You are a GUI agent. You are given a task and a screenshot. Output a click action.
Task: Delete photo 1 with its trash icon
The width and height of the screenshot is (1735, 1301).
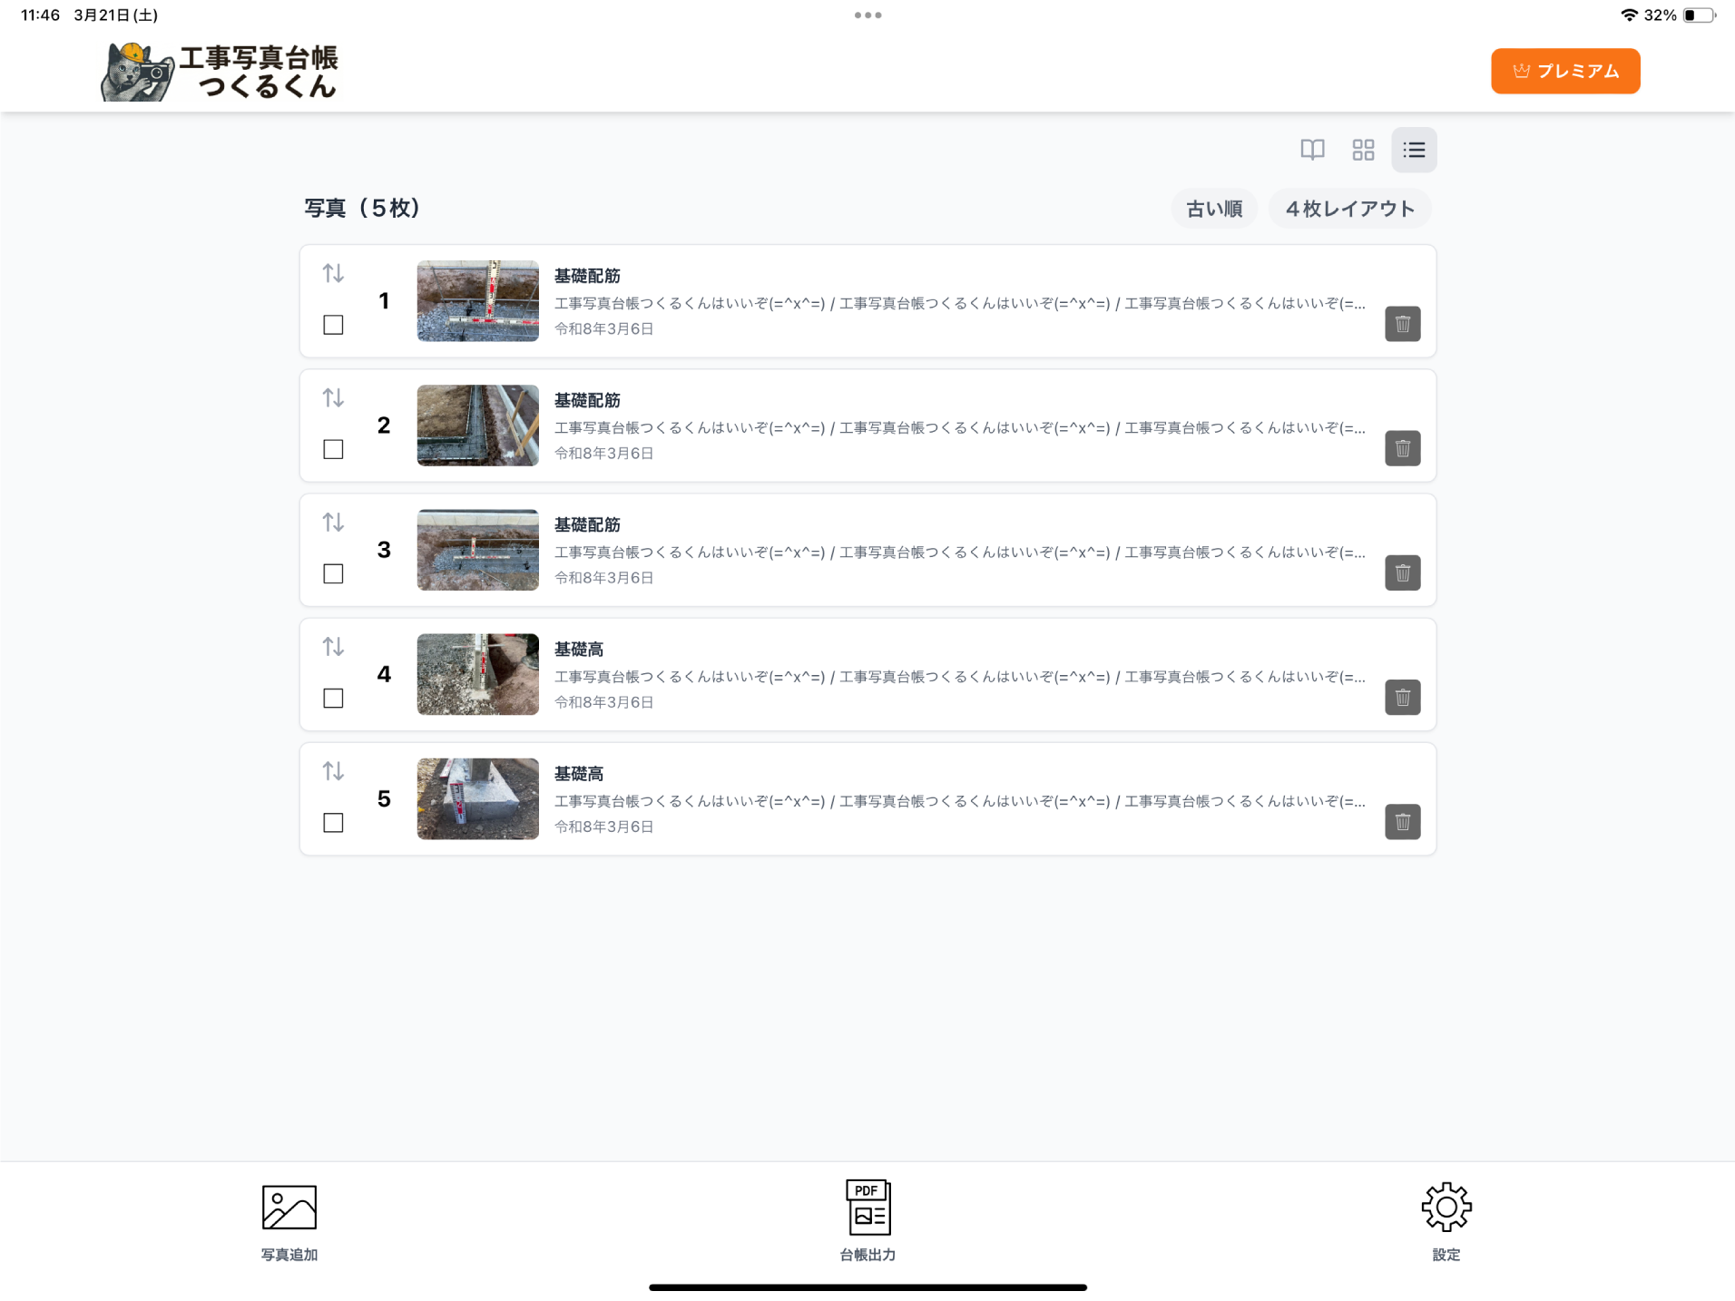coord(1402,324)
